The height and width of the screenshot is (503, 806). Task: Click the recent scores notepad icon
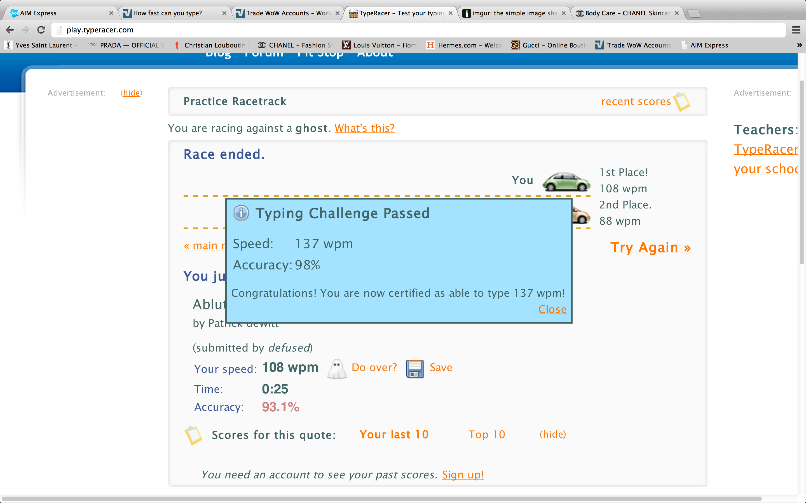681,101
